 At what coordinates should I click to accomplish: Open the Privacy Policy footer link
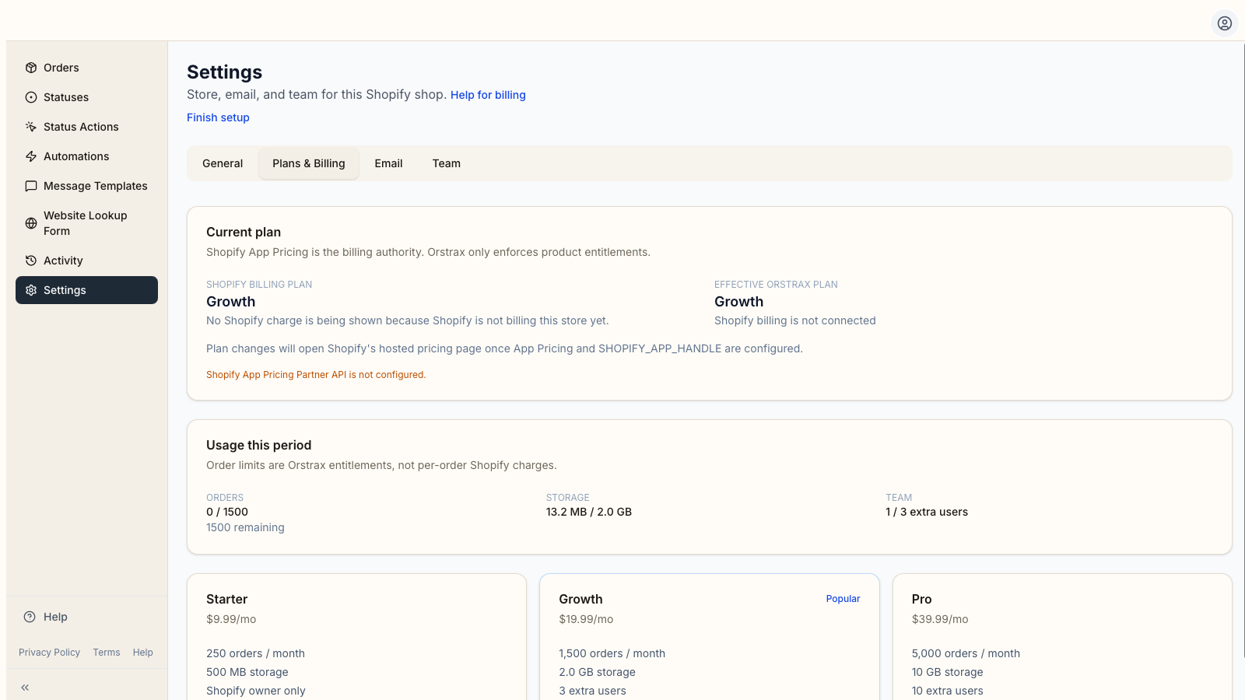49,653
